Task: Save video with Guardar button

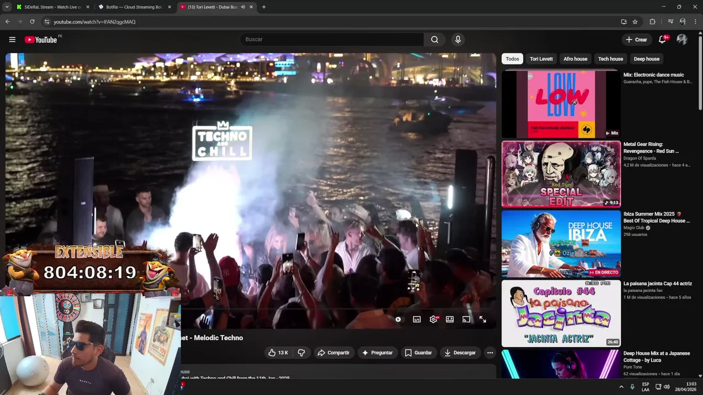Action: tap(418, 353)
